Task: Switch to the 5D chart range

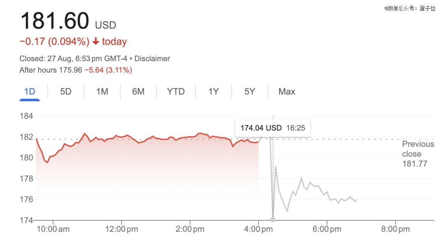Action: (66, 91)
